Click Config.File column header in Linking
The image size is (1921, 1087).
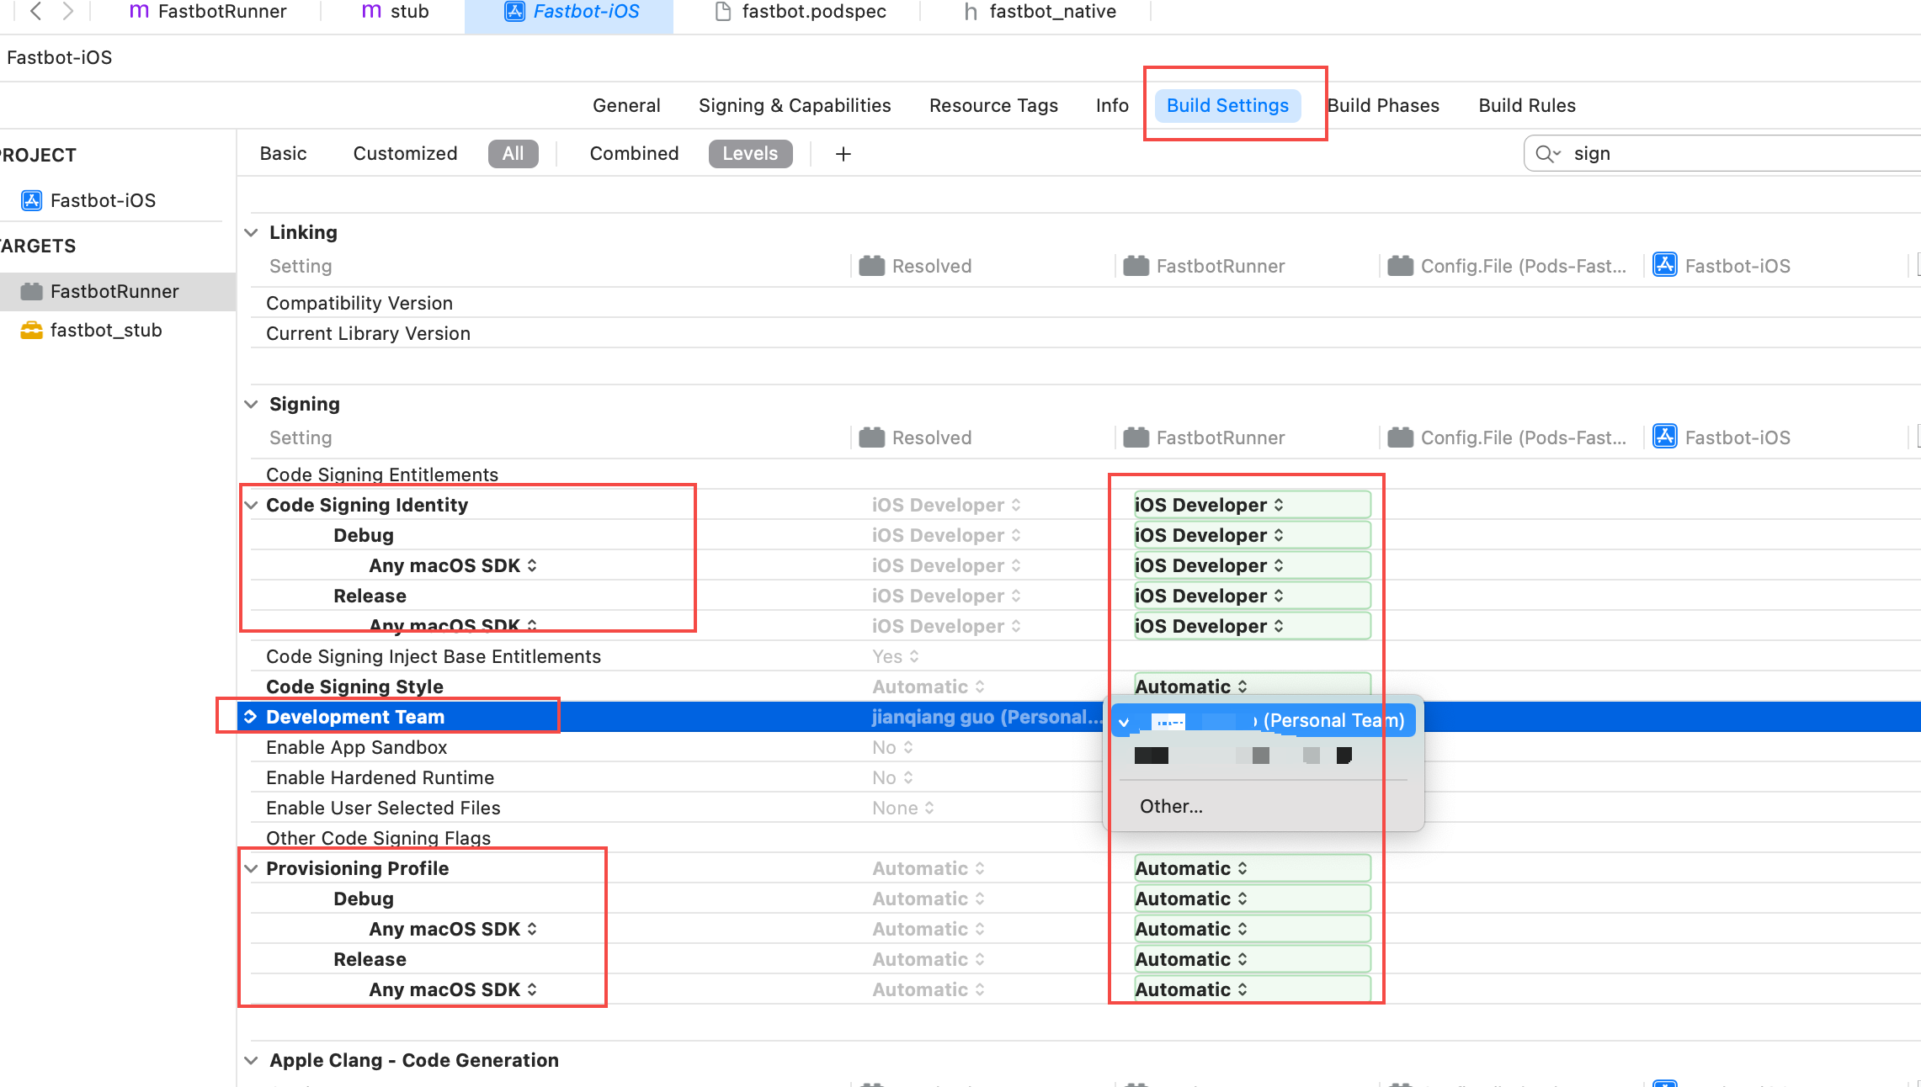click(1507, 266)
